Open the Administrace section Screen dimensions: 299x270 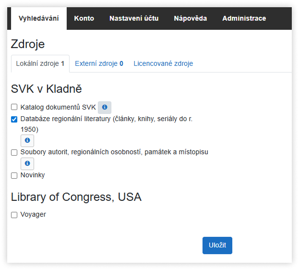[x=244, y=19]
